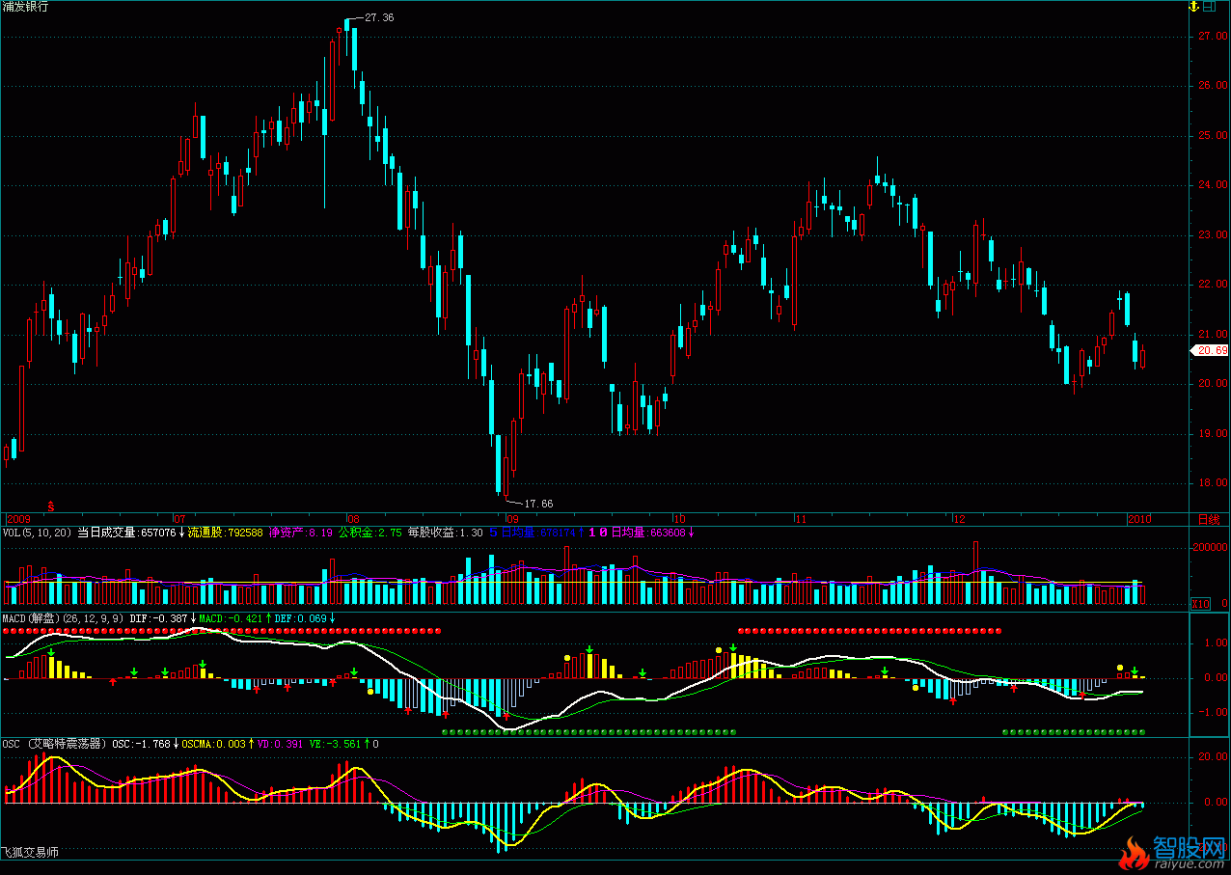This screenshot has width=1231, height=875.
Task: Select the 27.36 peak price label
Action: [379, 17]
